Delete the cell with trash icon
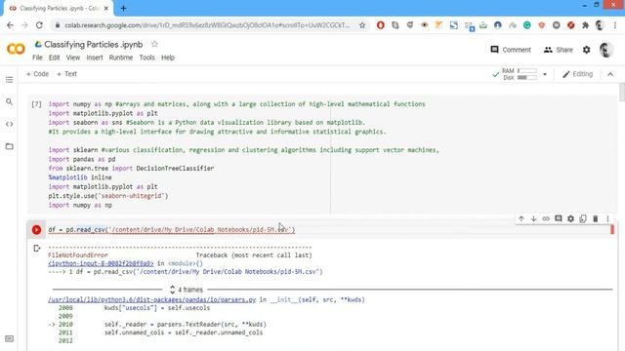Image resolution: width=625 pixels, height=351 pixels. 595,218
